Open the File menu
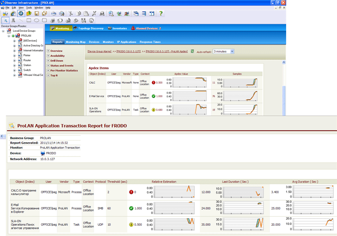337x236 pixels. 7,8
